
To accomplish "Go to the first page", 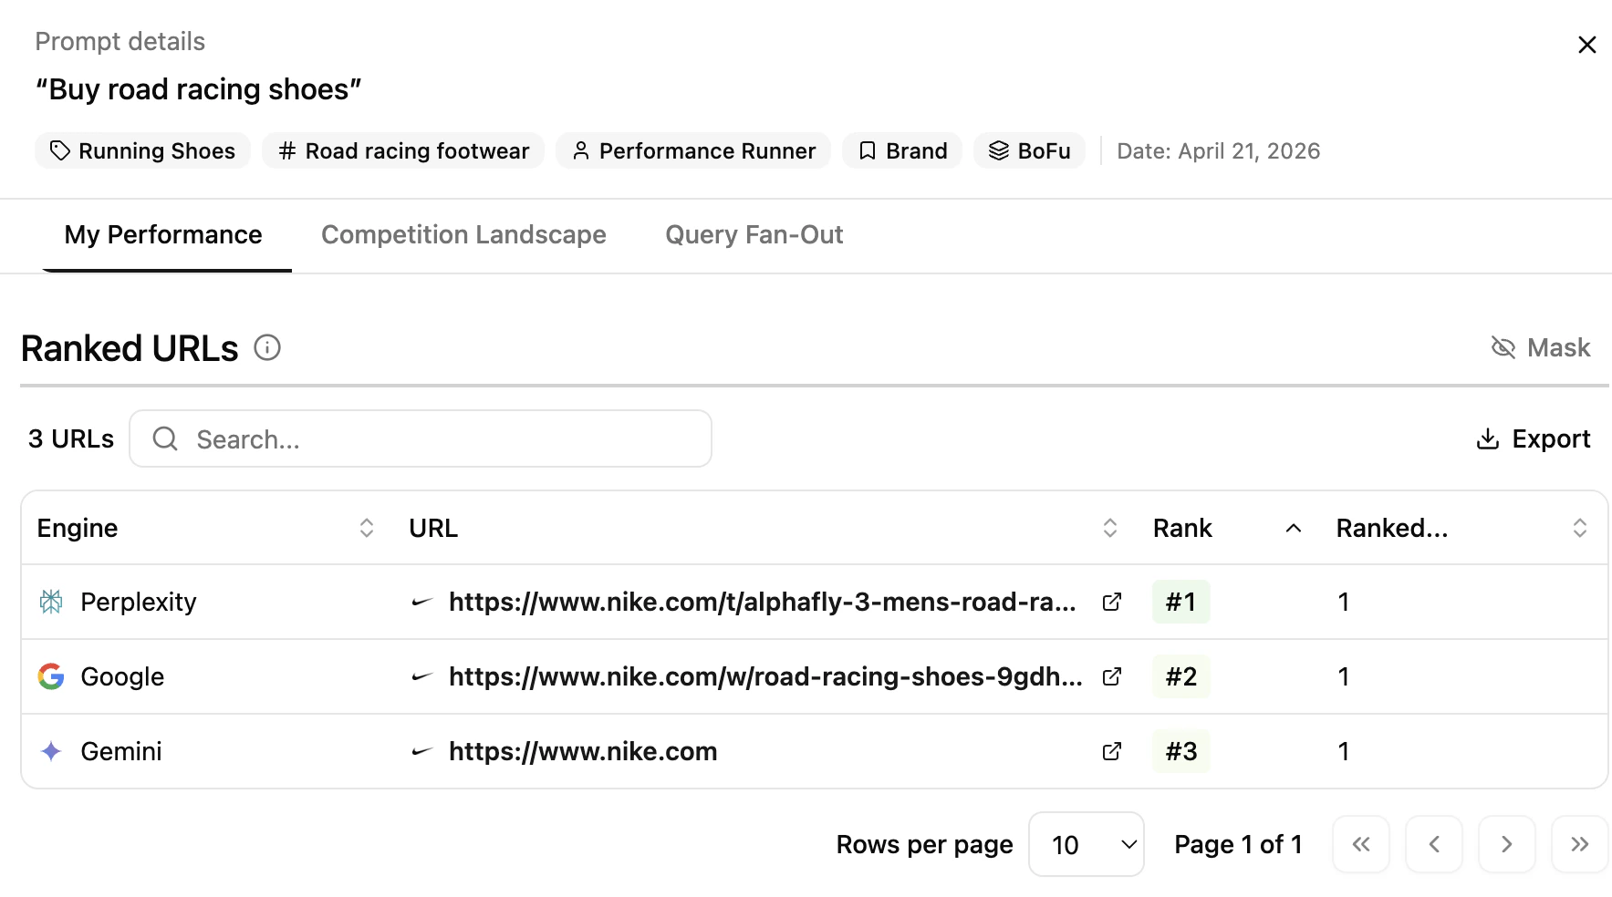I will point(1361,844).
